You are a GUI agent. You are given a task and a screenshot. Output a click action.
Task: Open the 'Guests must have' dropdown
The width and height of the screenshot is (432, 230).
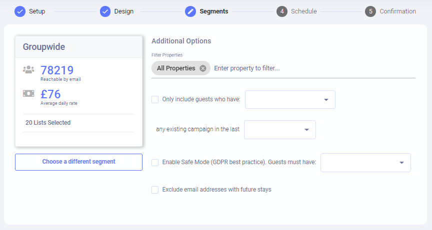(365, 163)
